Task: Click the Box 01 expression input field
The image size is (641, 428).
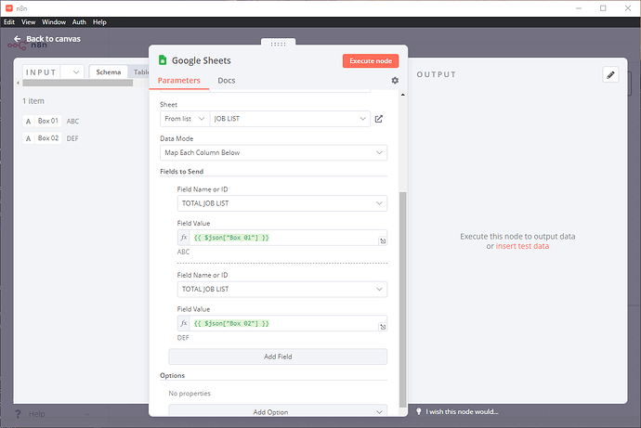Action: coord(283,238)
